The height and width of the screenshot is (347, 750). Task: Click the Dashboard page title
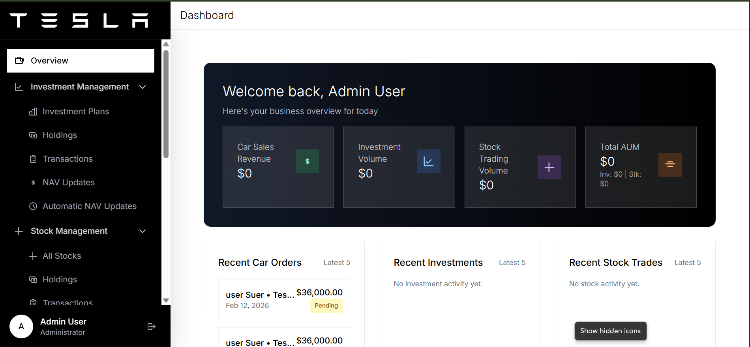tap(207, 15)
